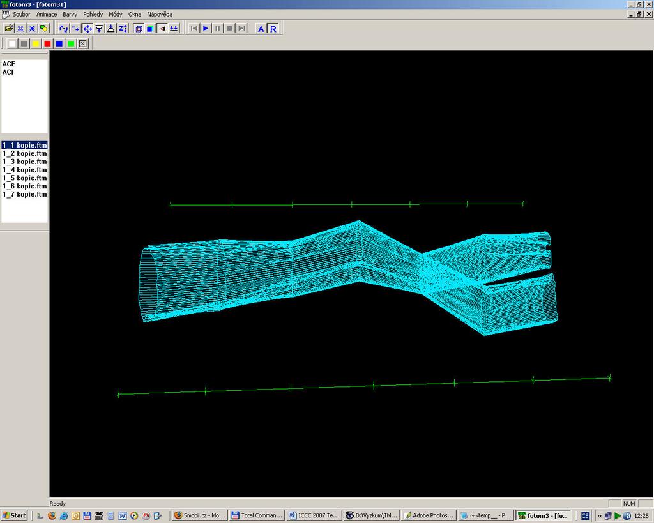
Task: Select the rotate mode icon with curved arrows
Action: click(x=63, y=28)
